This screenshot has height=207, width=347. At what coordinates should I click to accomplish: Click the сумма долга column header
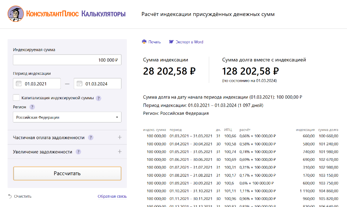tap(328, 130)
